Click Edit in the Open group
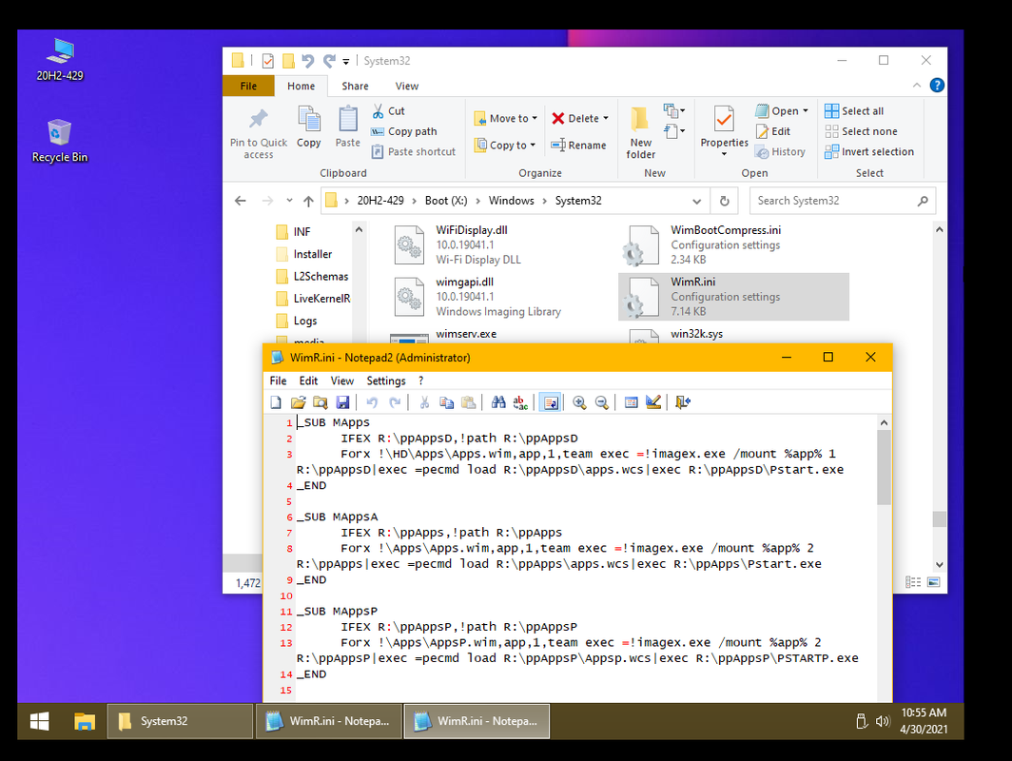 tap(773, 131)
